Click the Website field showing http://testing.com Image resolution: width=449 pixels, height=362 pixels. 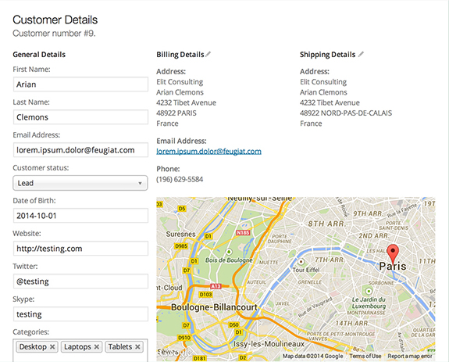tap(80, 248)
